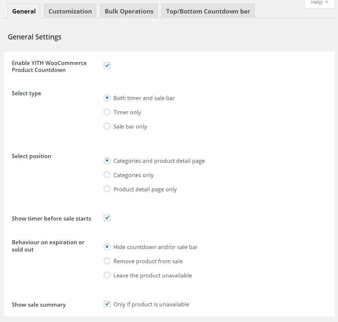
Task: Switch to the General tab
Action: [x=24, y=11]
